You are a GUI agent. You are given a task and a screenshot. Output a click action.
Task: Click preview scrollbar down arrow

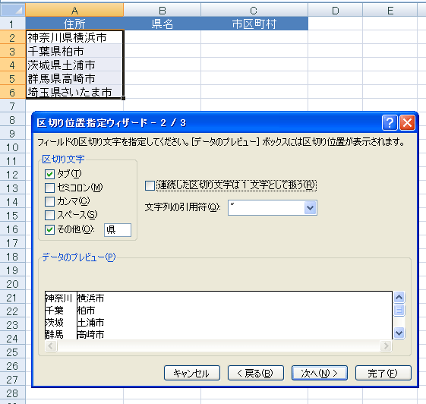pos(399,333)
